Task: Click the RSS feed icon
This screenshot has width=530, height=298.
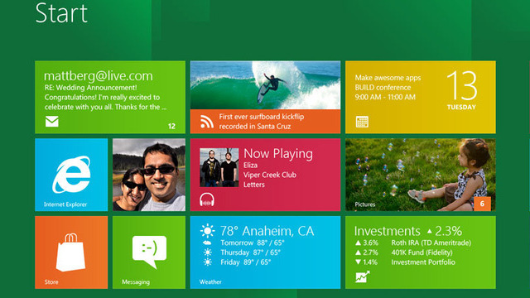Action: [x=207, y=122]
